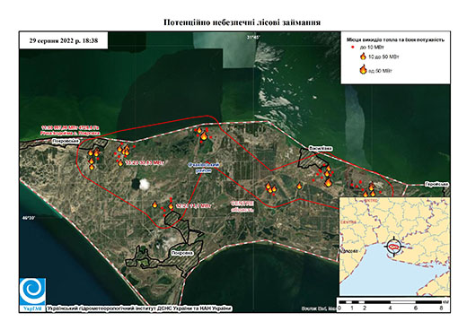The width and height of the screenshot is (467, 330).
Task: Select the small flame icon for 10 до 50 МВт in legend
Action: (363, 56)
